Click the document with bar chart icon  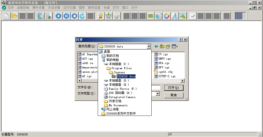coord(48,16)
